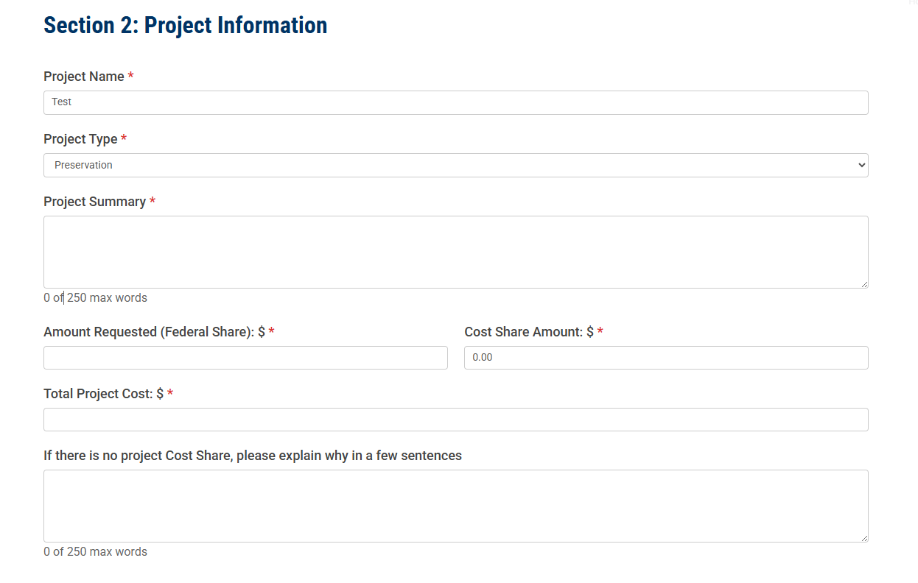Click the no project Cost Share question label
918x583 pixels.
[253, 456]
